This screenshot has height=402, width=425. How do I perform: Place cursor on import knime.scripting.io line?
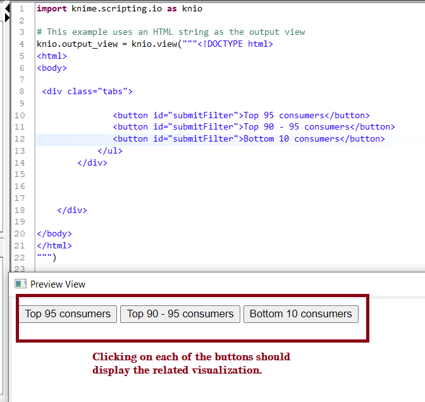pos(120,9)
